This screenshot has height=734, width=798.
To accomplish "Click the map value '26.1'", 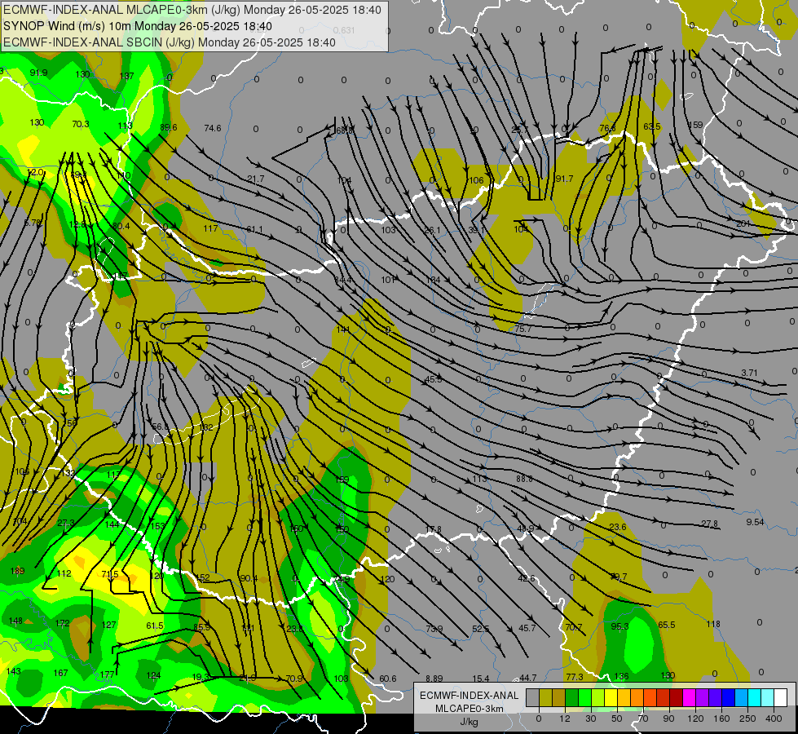I will click(432, 230).
